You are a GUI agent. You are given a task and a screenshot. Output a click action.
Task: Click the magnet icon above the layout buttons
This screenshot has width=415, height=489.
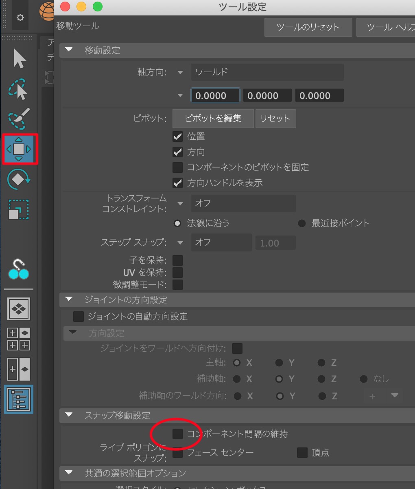pos(19,269)
